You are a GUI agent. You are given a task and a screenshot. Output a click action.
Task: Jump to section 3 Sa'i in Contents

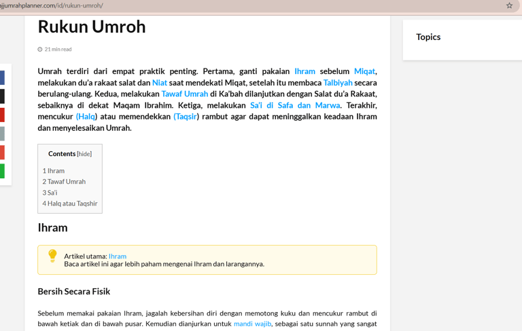[x=50, y=193]
